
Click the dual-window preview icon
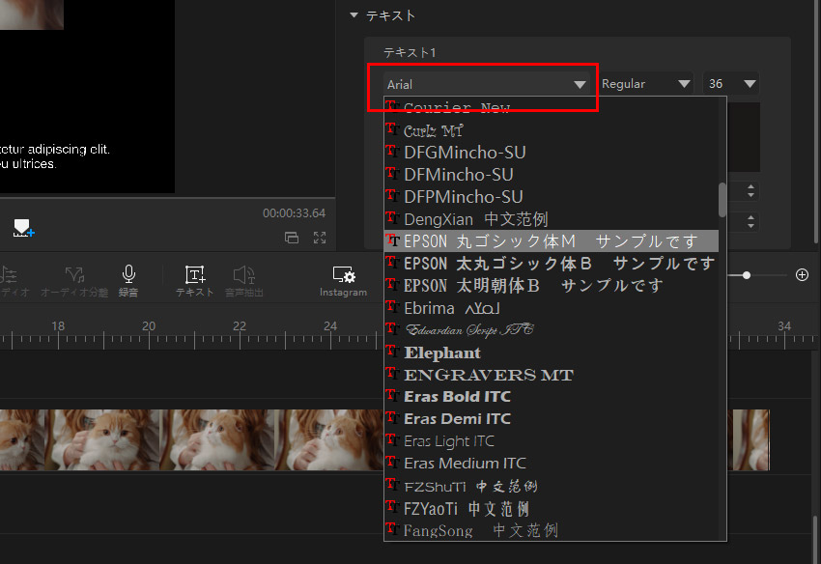coord(293,237)
